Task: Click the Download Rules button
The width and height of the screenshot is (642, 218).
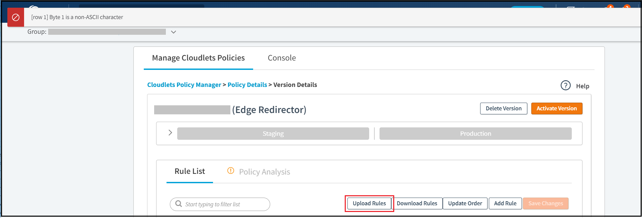Action: pyautogui.click(x=417, y=203)
